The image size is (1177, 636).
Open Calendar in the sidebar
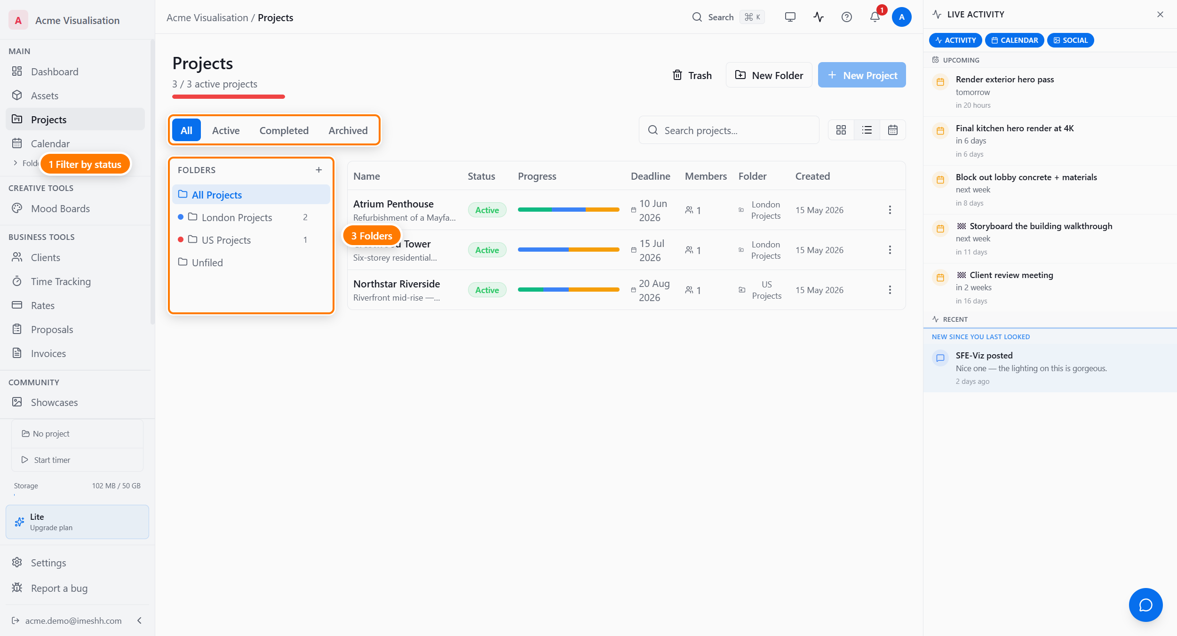[75, 143]
